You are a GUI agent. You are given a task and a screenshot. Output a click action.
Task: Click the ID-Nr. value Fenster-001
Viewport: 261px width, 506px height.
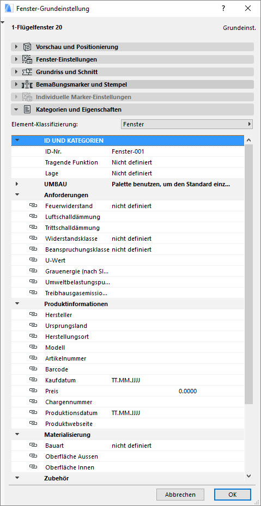click(x=128, y=151)
